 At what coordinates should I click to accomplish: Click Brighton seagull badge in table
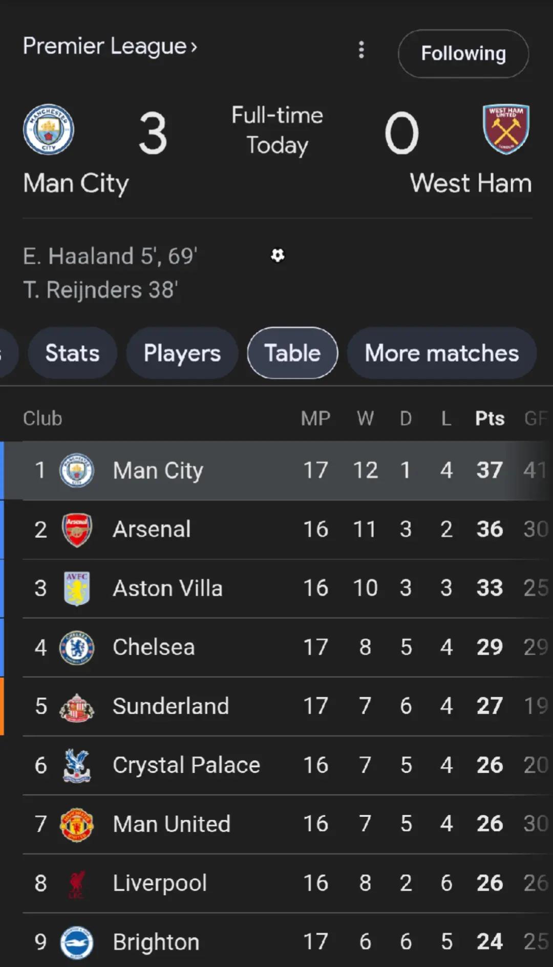pyautogui.click(x=77, y=942)
